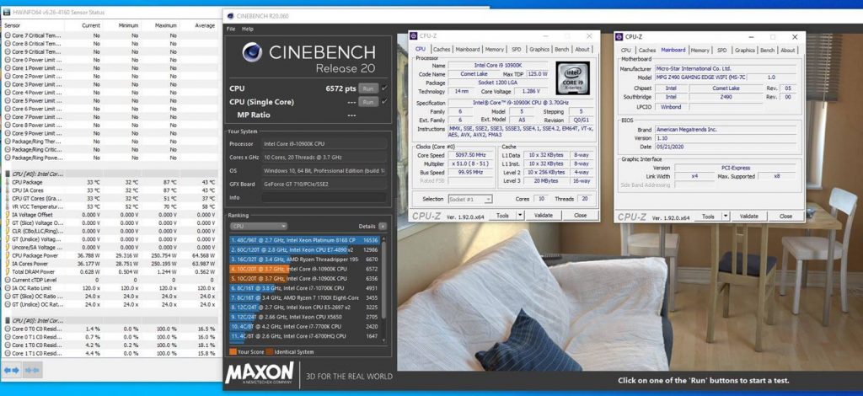Select Ryzen 7 1700X ranking row
863x396 pixels.
(x=304, y=297)
